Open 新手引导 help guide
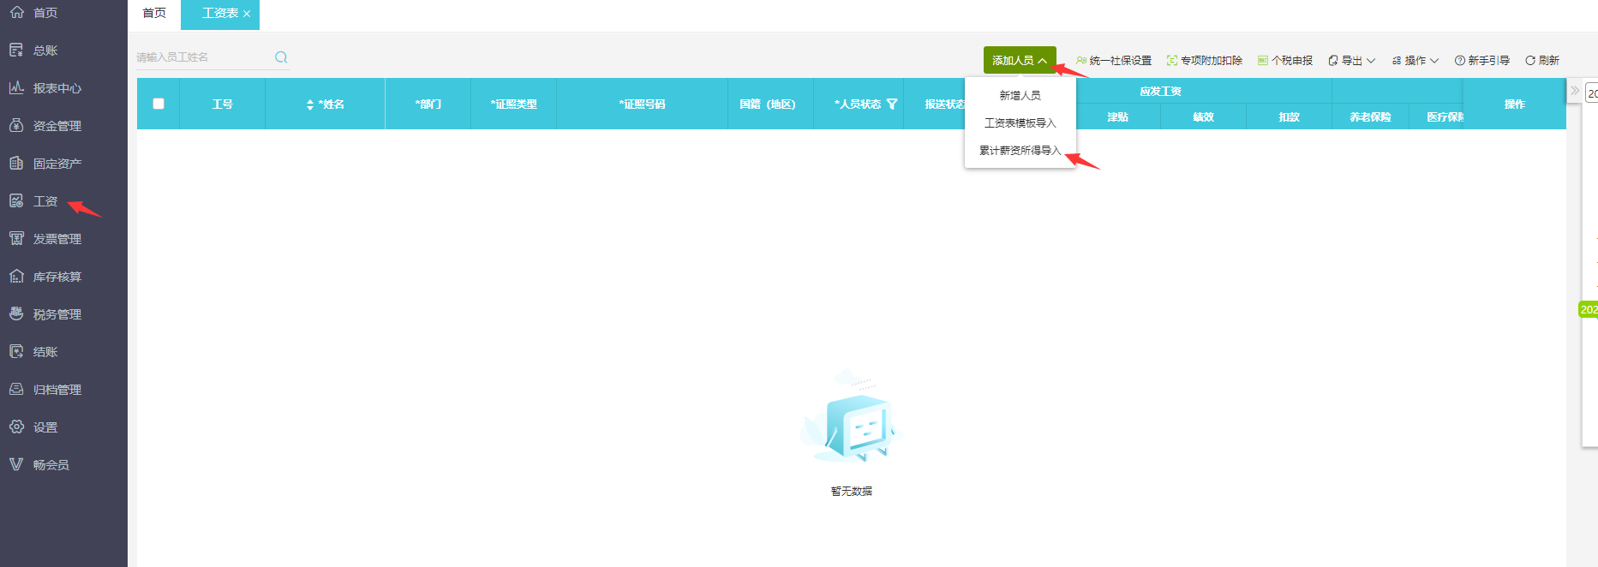 coord(1481,61)
